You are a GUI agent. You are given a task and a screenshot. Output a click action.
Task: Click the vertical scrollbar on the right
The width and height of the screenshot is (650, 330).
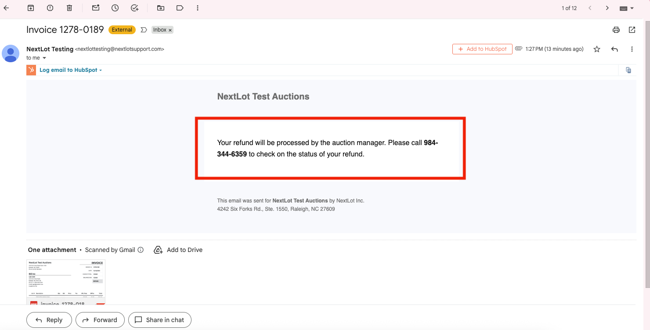click(647, 153)
